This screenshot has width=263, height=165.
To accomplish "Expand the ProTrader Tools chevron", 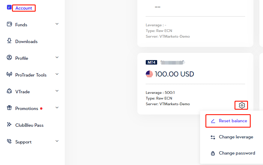I will (57, 74).
